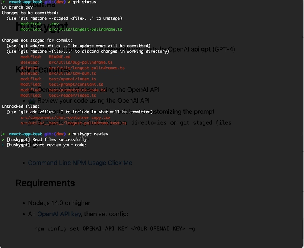Select modified test/prompt/pick-code.ts entry

(63, 90)
